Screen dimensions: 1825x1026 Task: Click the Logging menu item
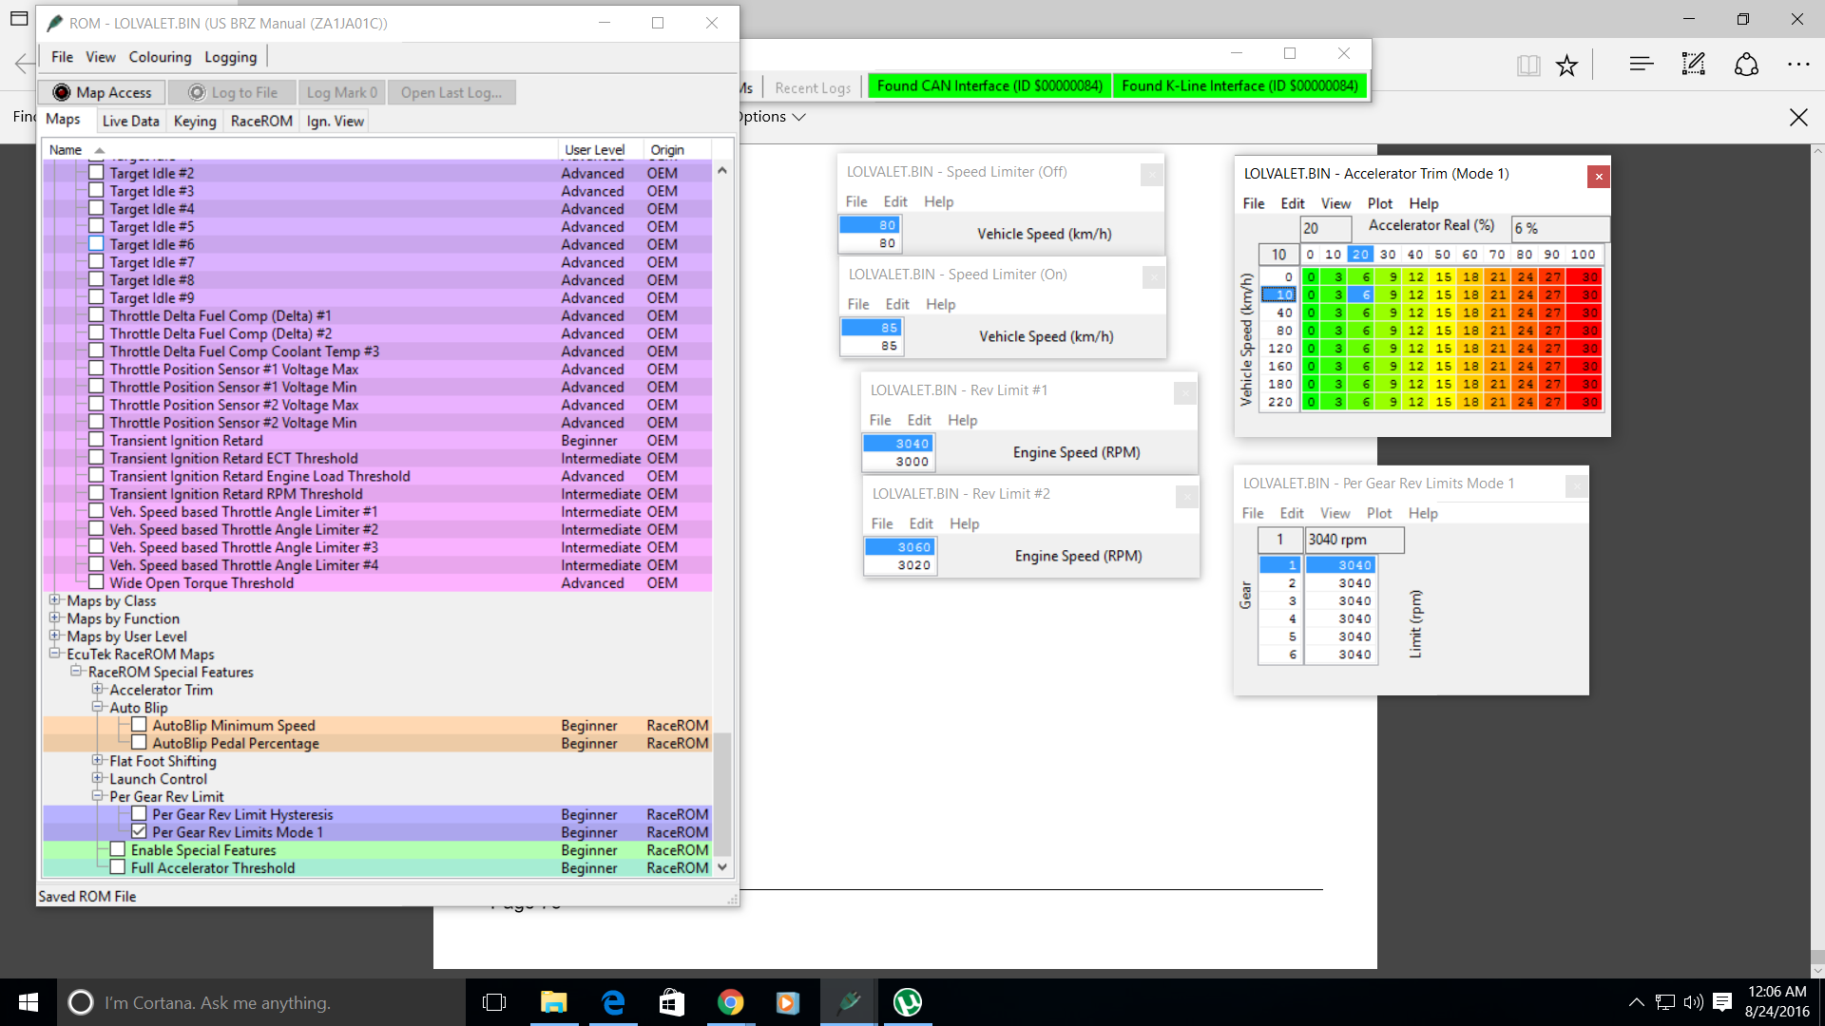[x=231, y=56]
